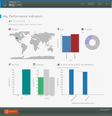Open the Help menu item
The height and width of the screenshot is (116, 112).
pos(107,4)
